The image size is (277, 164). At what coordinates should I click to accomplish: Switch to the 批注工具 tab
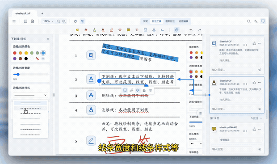(x=157, y=21)
